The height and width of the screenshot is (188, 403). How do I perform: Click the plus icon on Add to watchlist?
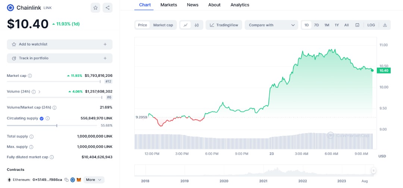105,44
